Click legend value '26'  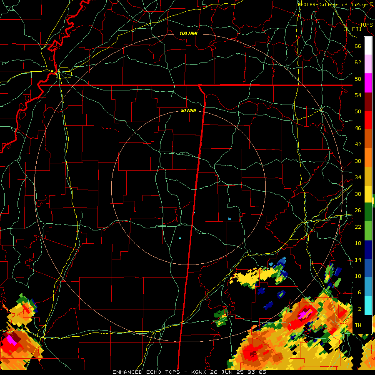(358, 210)
